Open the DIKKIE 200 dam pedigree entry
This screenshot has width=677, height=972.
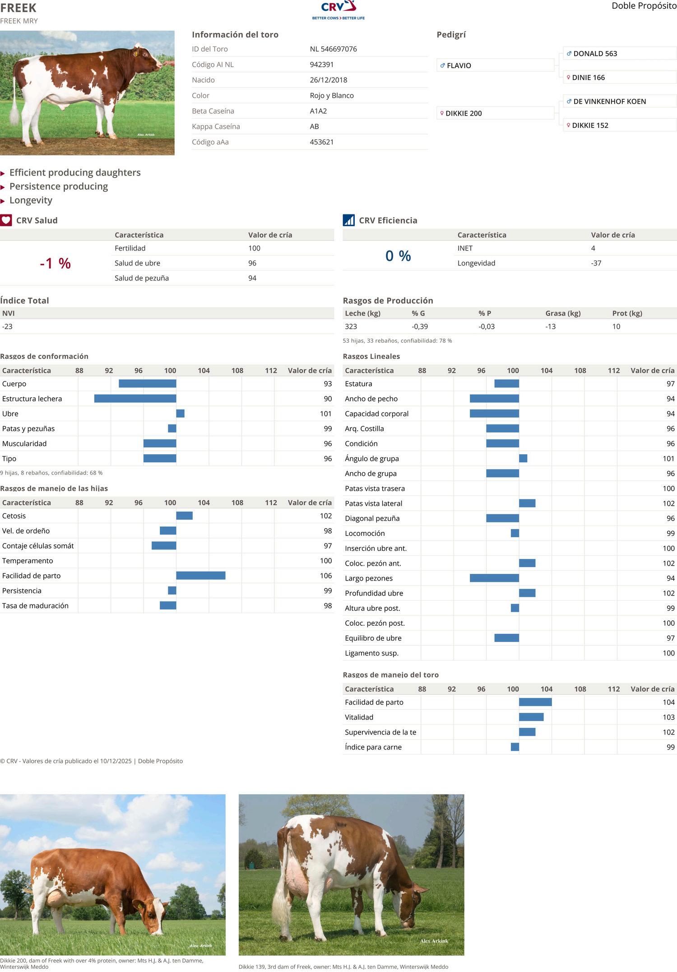click(495, 113)
